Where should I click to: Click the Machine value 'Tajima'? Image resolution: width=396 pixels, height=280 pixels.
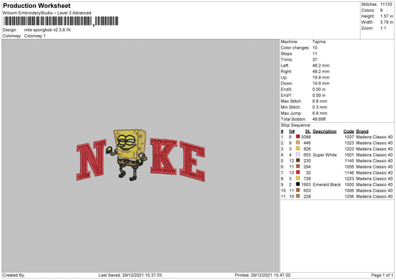(x=319, y=42)
